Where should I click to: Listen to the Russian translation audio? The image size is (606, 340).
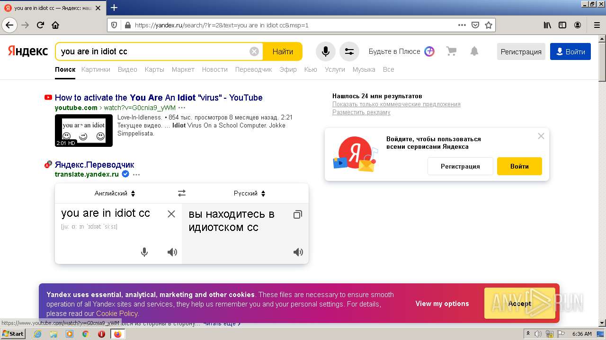(x=298, y=252)
